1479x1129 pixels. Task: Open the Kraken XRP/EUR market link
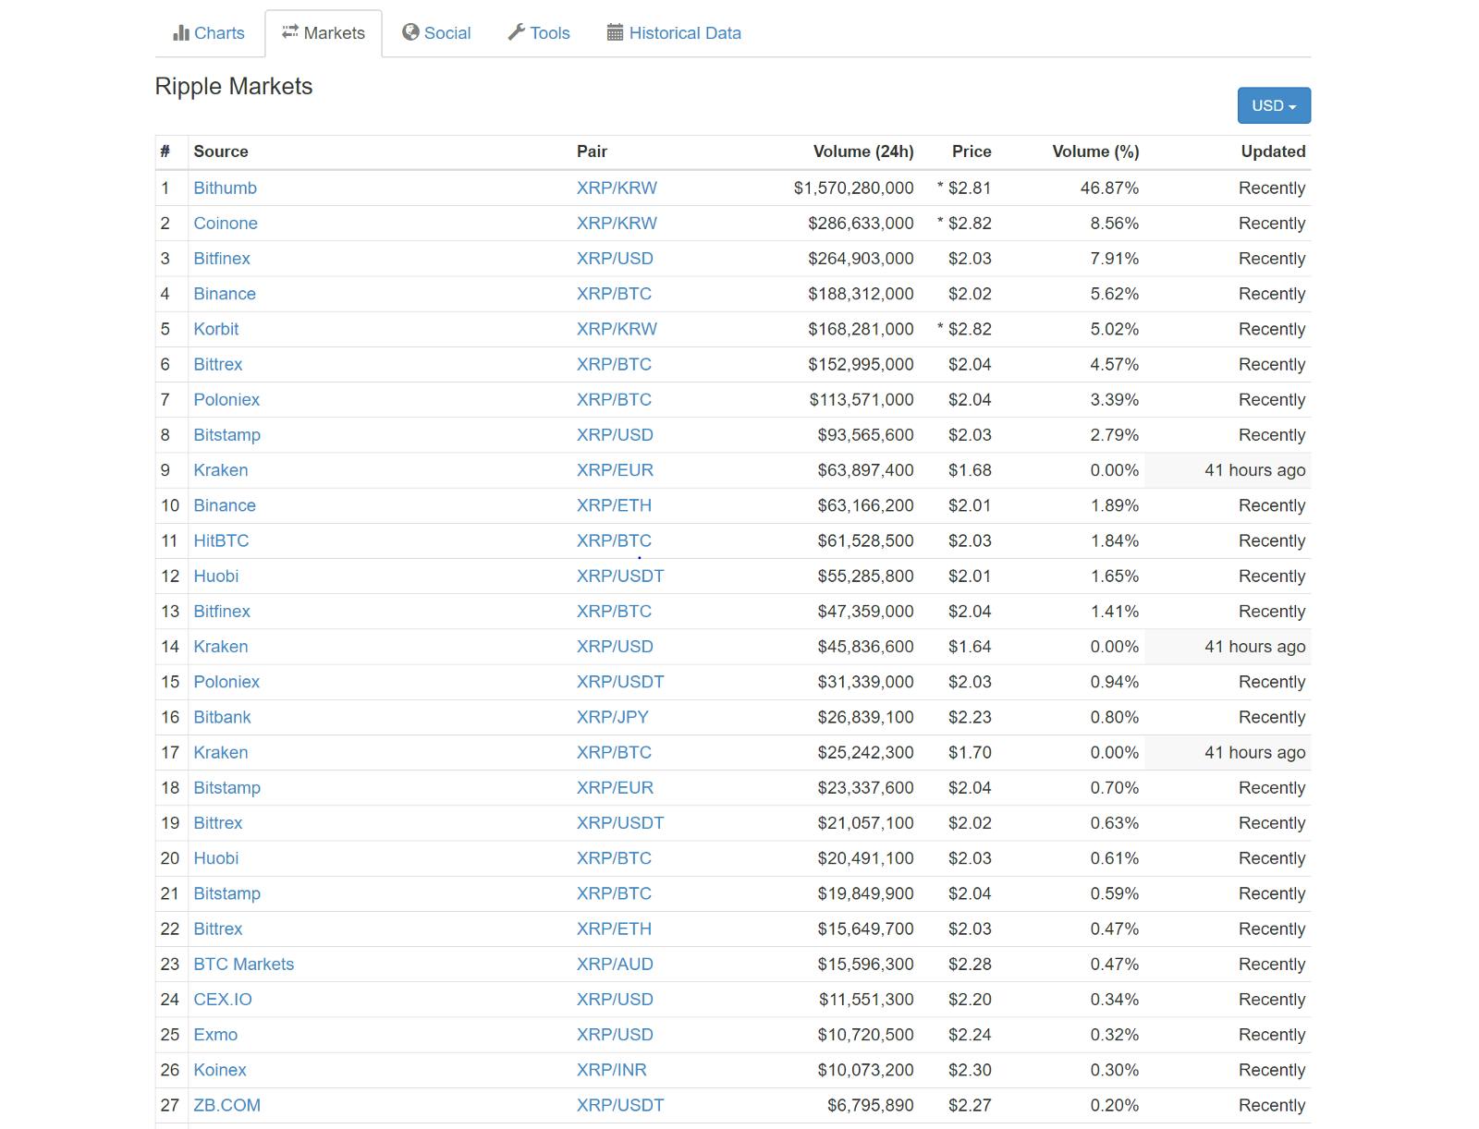pyautogui.click(x=614, y=469)
